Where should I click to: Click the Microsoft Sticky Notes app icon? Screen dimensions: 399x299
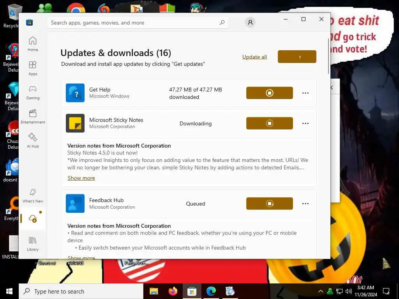(75, 123)
